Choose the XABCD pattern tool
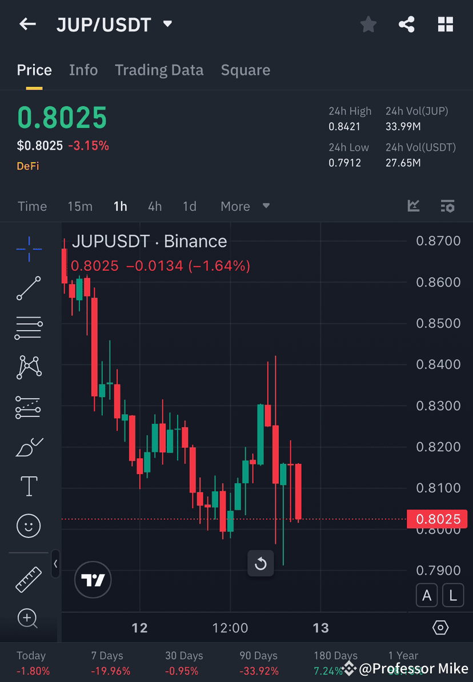The image size is (473, 682). click(x=29, y=367)
